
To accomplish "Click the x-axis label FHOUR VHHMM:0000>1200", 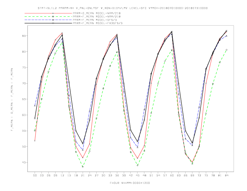I will point(130,183).
